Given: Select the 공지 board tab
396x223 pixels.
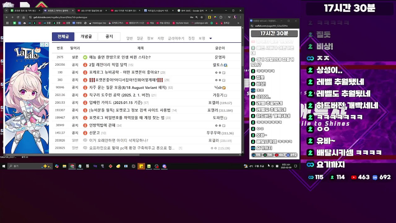Looking at the screenshot, I should (109, 37).
